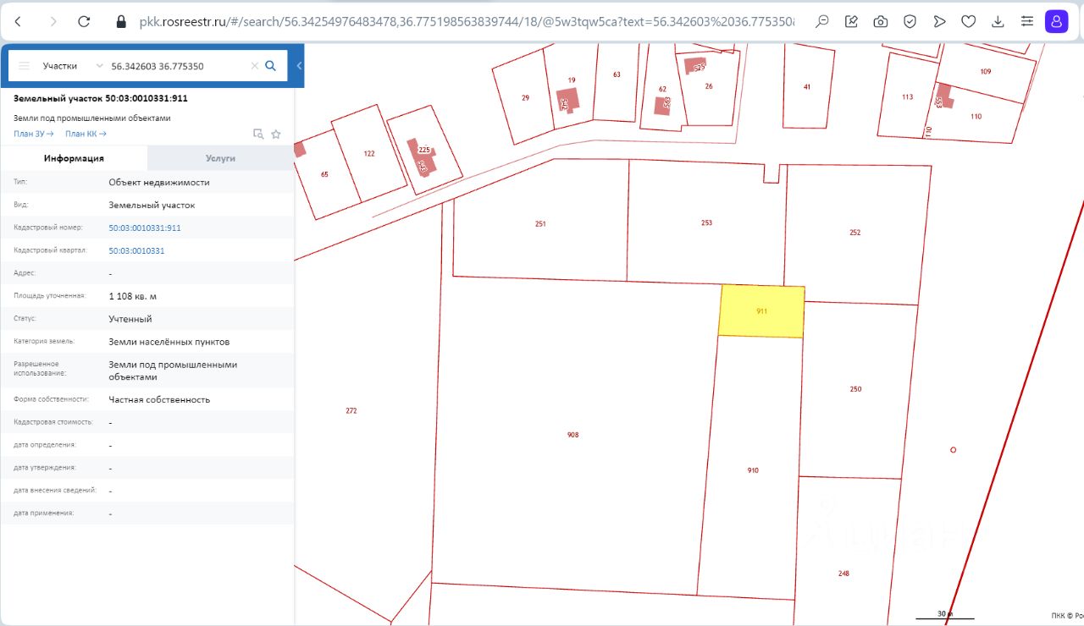Screen dimensions: 1084x626
Task: Follow cadastral number 50:03:0010331:911 link
Action: 145,228
